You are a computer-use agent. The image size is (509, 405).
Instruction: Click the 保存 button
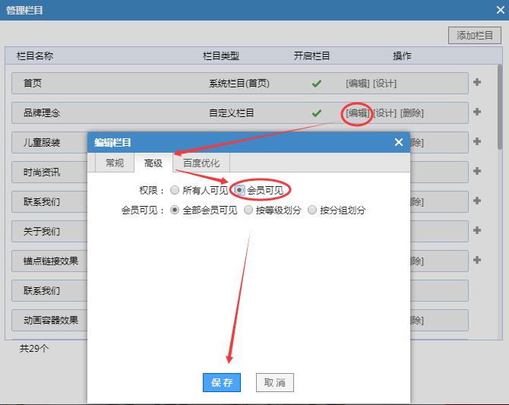click(222, 383)
